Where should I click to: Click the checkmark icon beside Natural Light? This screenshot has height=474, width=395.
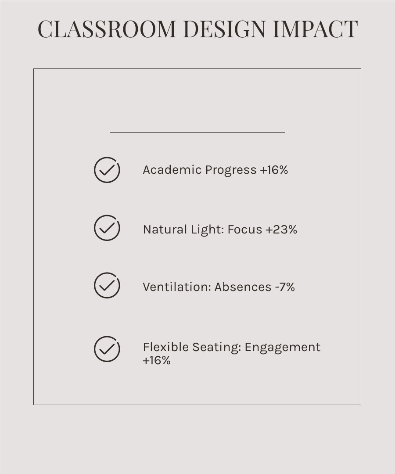point(107,228)
